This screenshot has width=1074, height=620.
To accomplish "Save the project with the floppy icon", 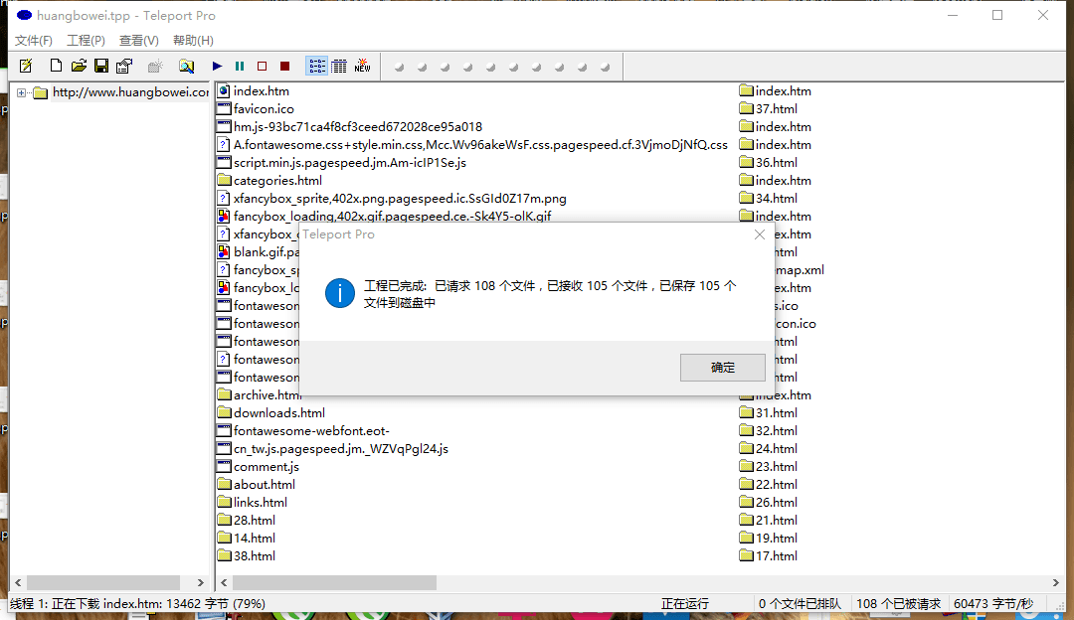I will tap(101, 66).
